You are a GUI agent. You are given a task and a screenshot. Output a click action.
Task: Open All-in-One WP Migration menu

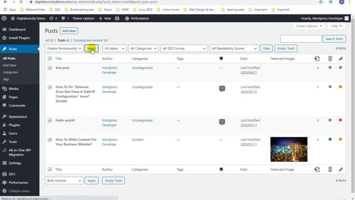click(19, 152)
